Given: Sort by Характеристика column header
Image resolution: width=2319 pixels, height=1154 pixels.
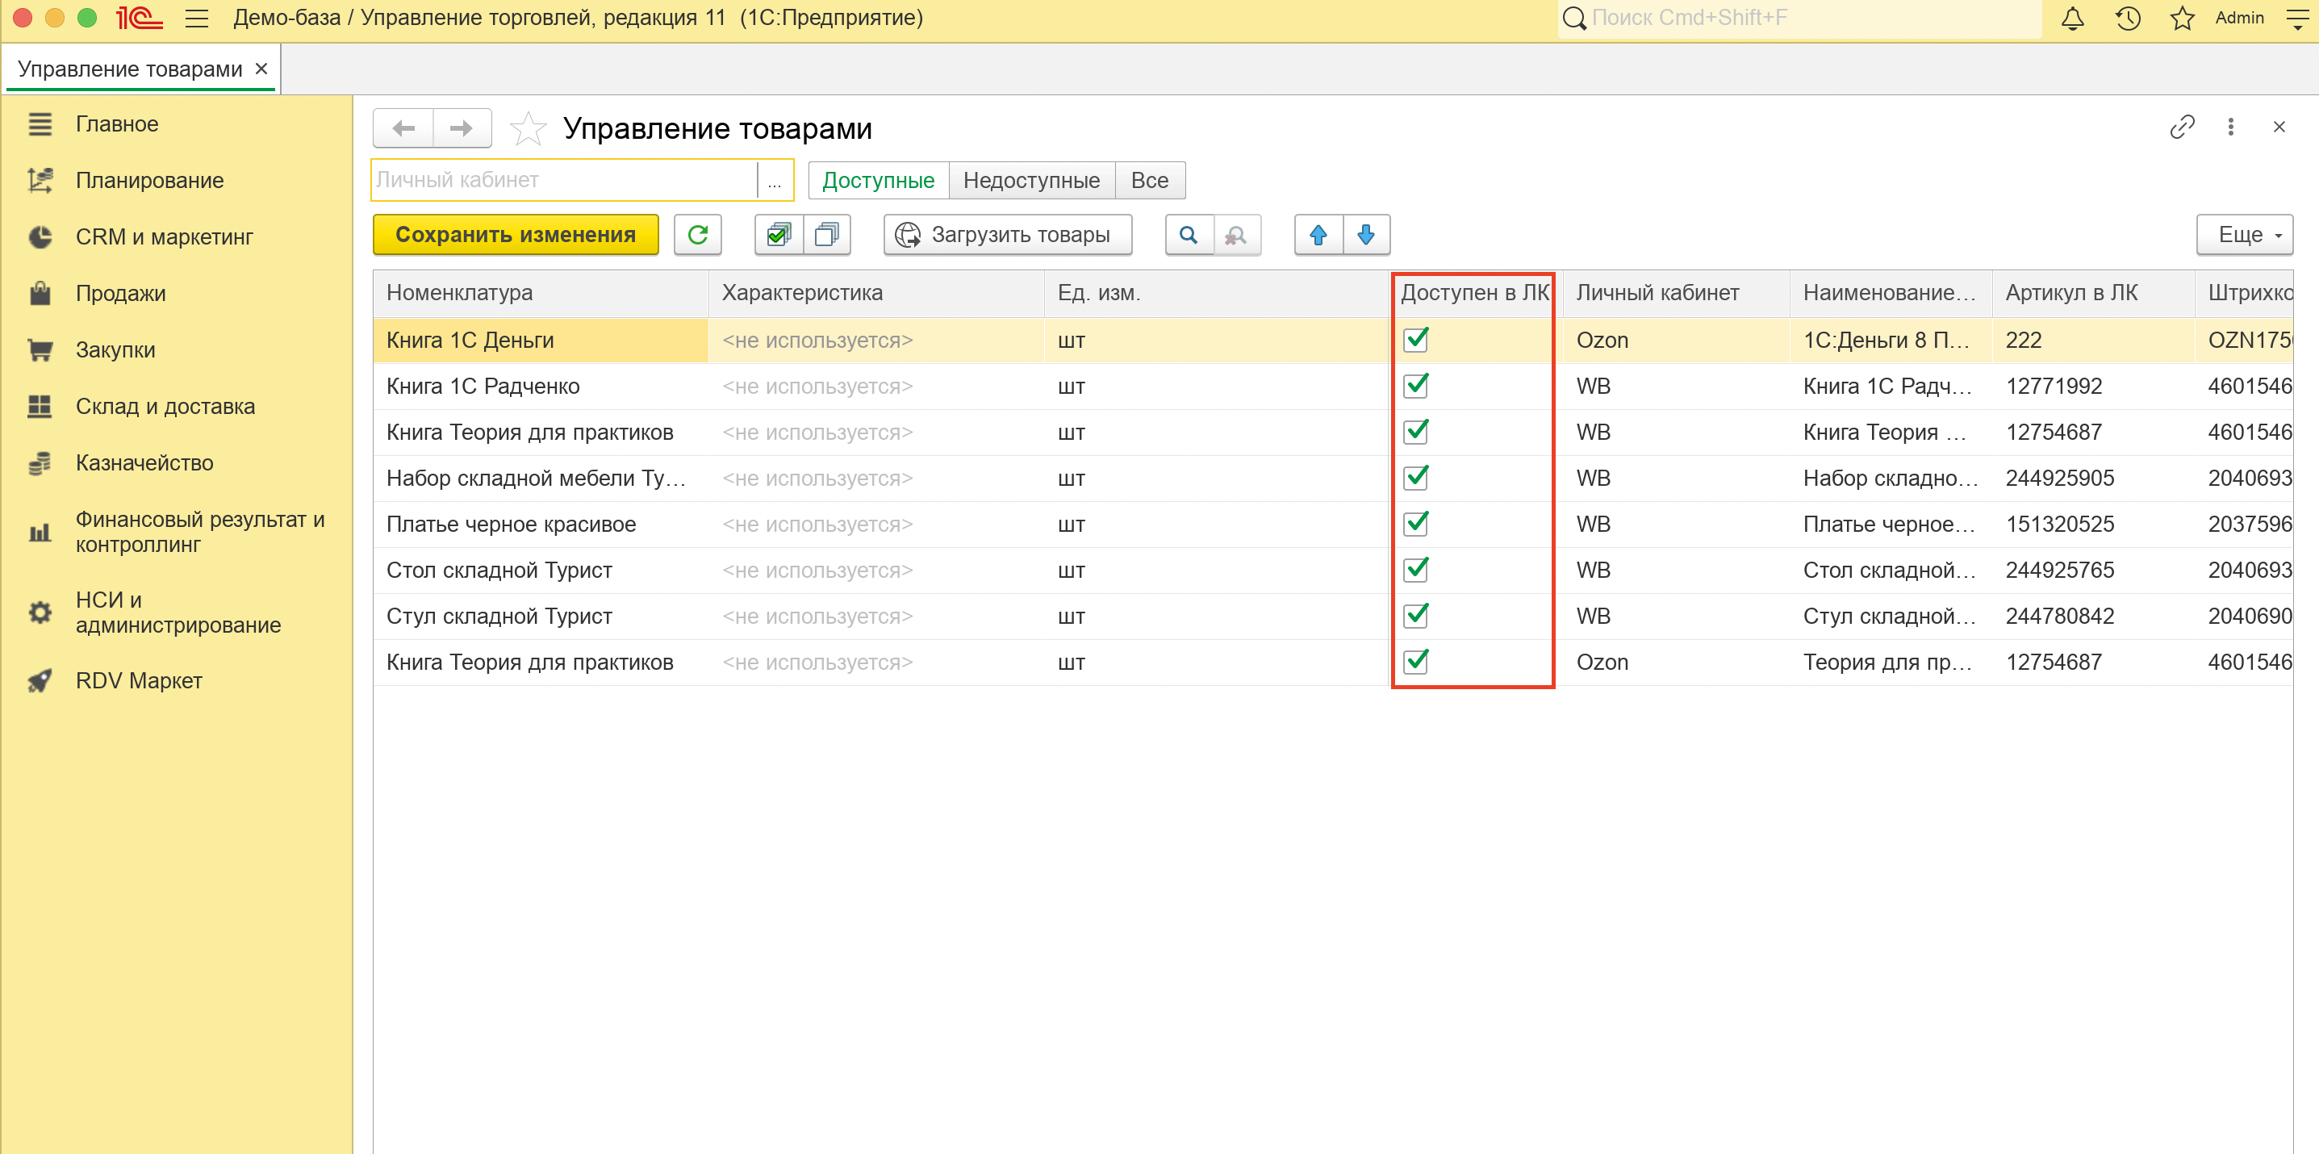Looking at the screenshot, I should click(877, 294).
